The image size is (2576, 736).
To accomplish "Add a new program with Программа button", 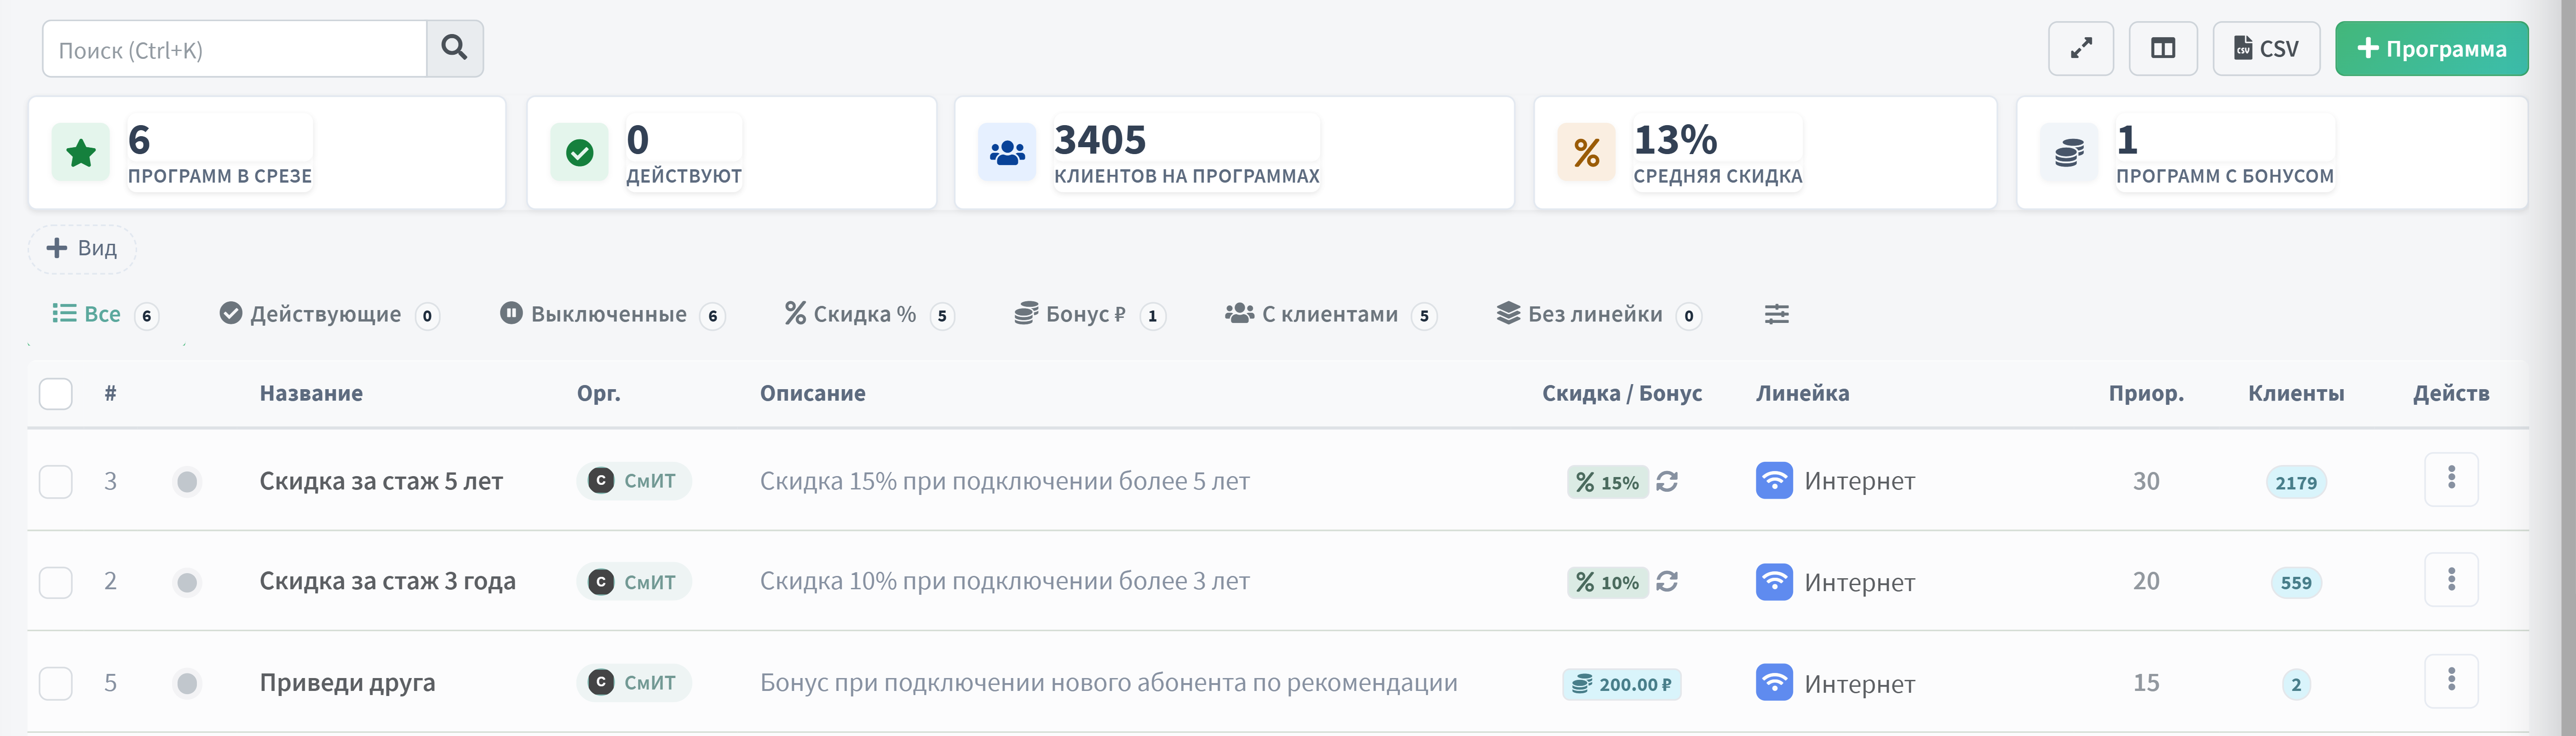I will [2431, 48].
